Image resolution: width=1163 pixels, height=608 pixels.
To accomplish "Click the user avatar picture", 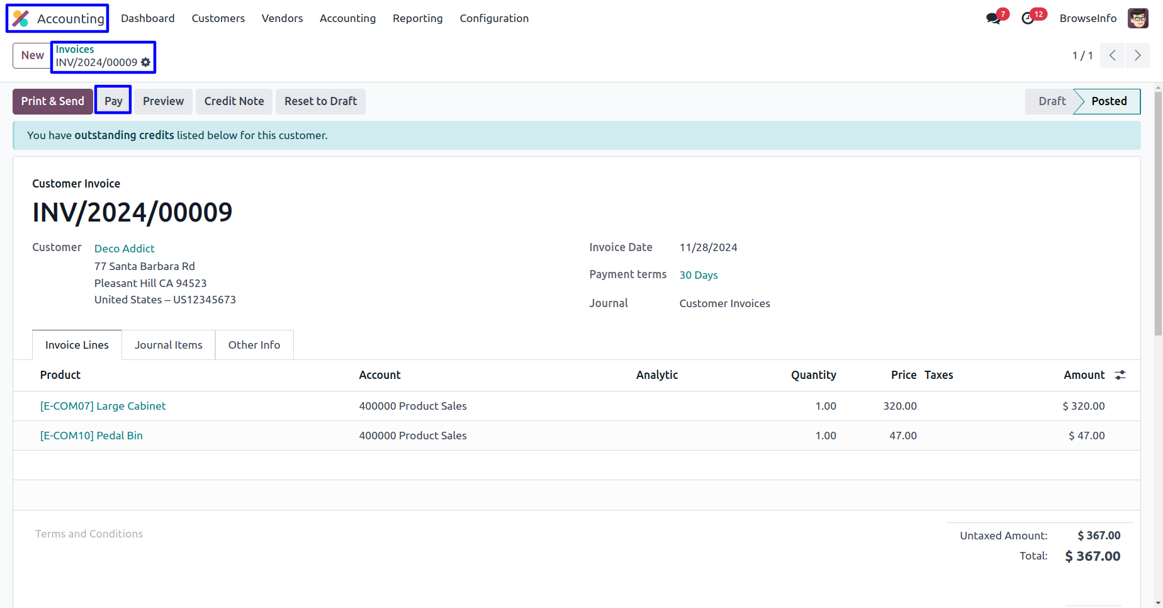I will tap(1137, 18).
